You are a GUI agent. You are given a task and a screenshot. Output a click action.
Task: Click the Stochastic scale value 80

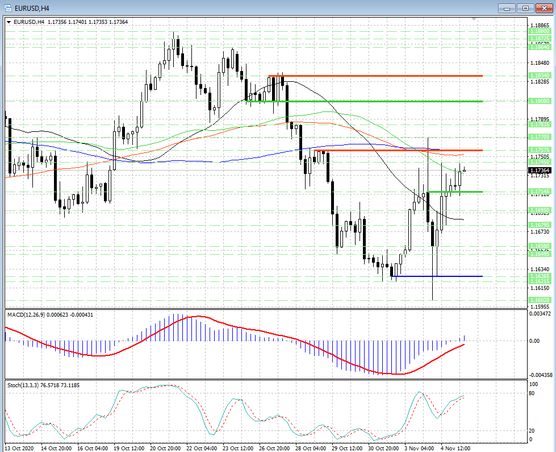(x=532, y=393)
